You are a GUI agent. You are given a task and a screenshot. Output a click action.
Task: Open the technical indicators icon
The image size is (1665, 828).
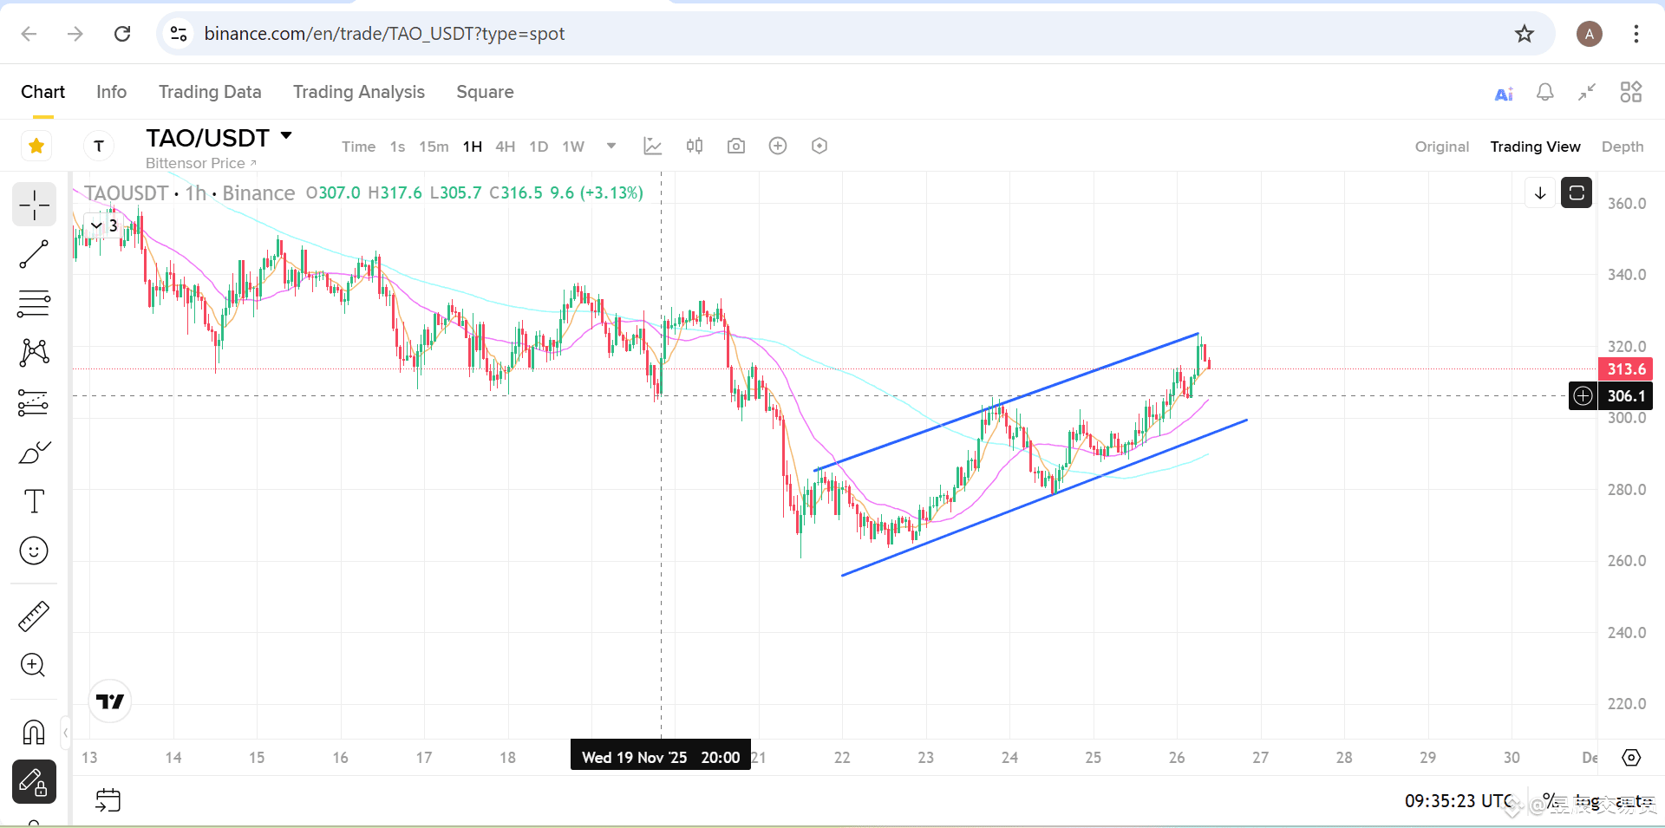click(x=653, y=146)
